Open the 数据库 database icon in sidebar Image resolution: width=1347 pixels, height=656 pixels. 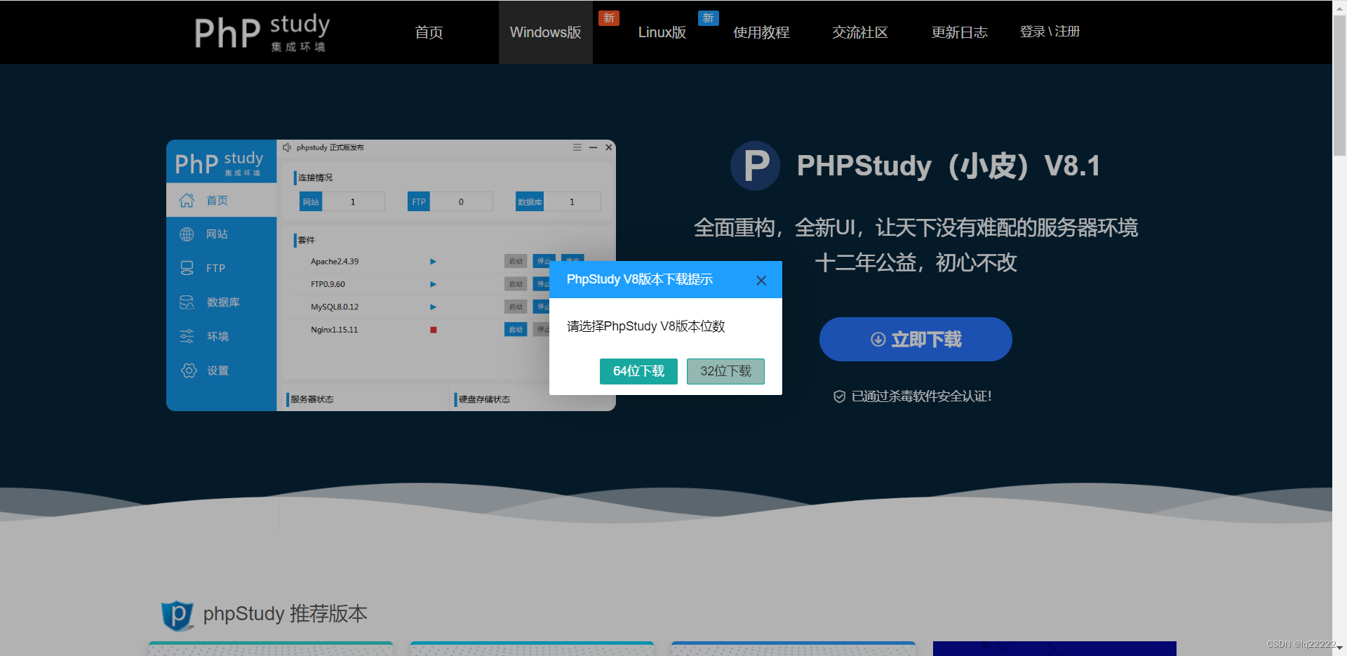[x=187, y=302]
